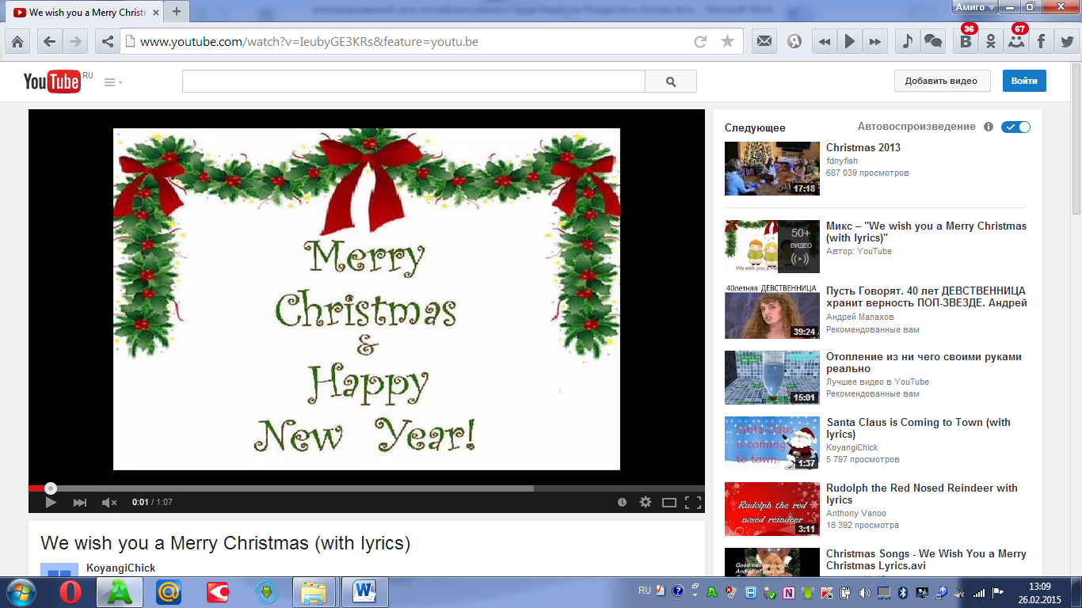
Task: Open a new browser tab
Action: 176,11
